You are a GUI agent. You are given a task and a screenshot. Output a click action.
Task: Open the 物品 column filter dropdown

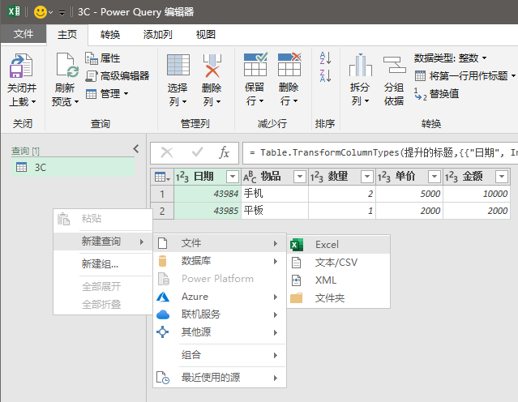click(x=300, y=177)
